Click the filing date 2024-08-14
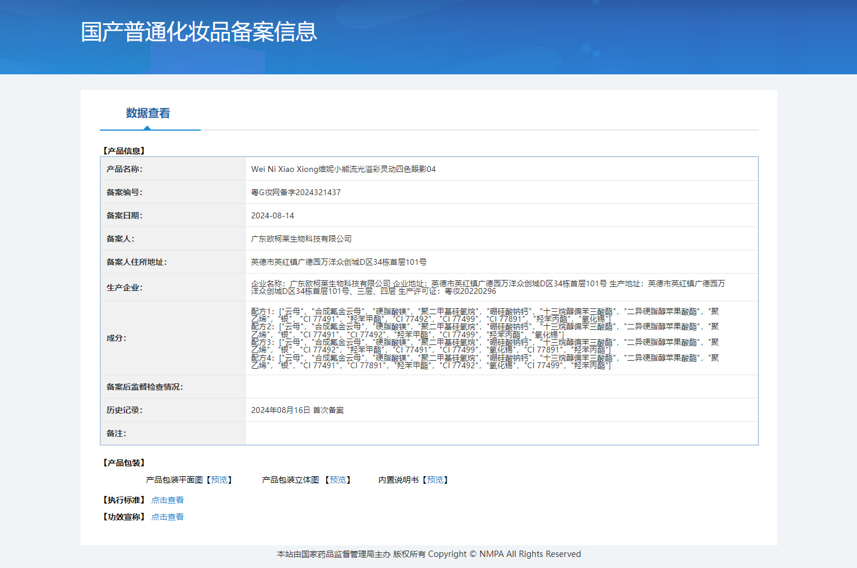The height and width of the screenshot is (568, 857). click(272, 215)
